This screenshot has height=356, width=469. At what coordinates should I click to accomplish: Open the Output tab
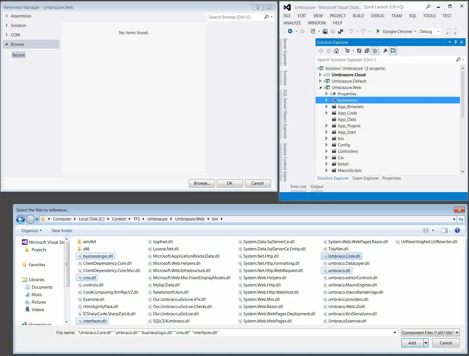[317, 187]
